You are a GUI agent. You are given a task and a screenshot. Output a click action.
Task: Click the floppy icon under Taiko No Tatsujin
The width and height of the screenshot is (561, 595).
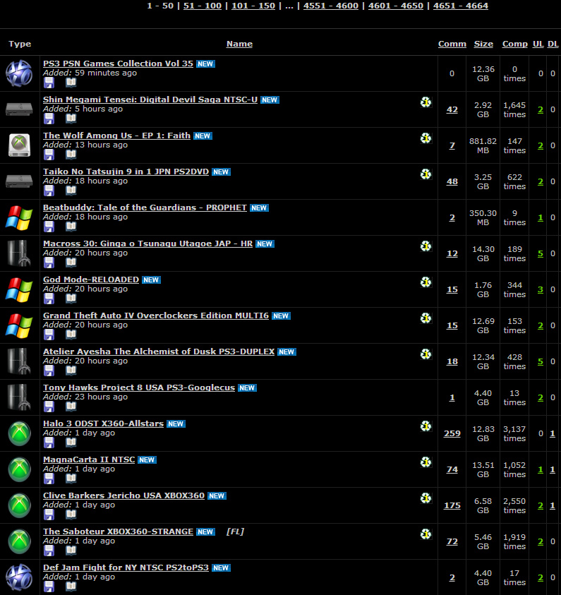[x=49, y=191]
